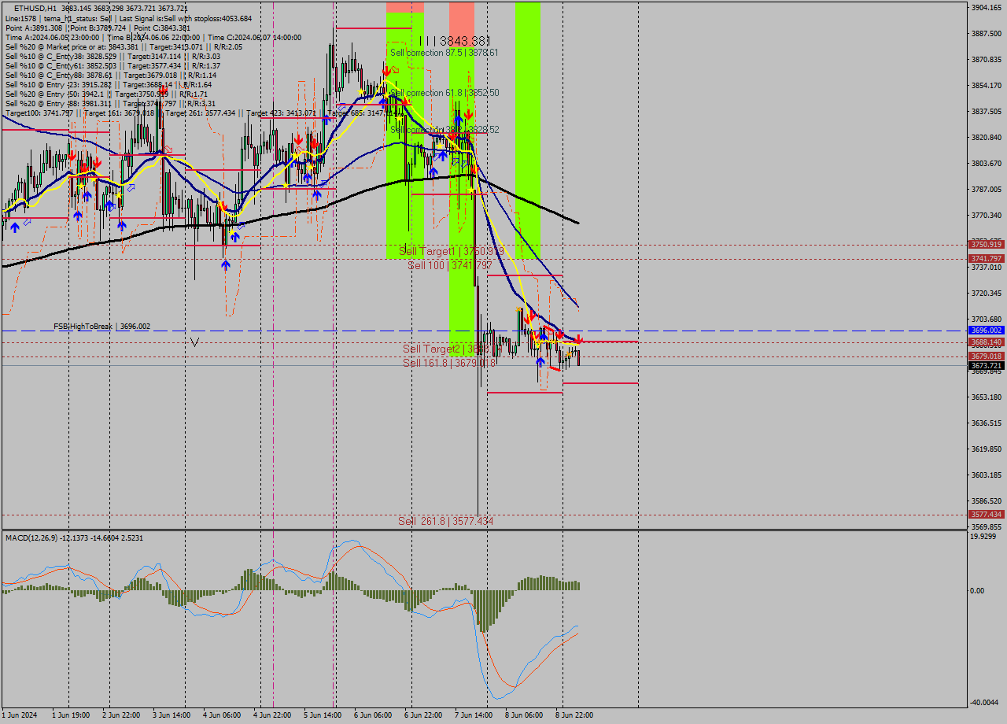Click the red down arrow beside Sell correction 87.5
Viewport: 1007px width, 724px height.
[x=386, y=70]
